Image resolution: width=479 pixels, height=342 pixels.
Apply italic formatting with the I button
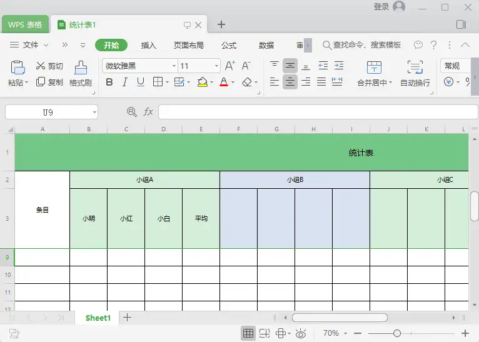click(x=124, y=82)
